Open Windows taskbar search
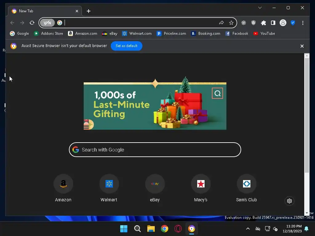The height and width of the screenshot is (236, 315). (138, 229)
